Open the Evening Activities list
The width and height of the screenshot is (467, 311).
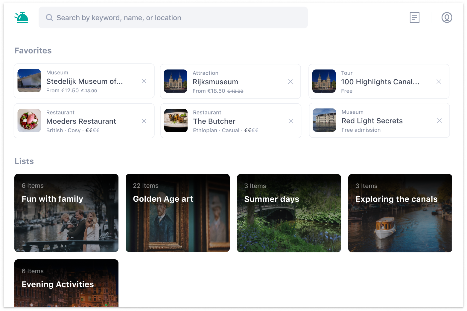click(66, 283)
